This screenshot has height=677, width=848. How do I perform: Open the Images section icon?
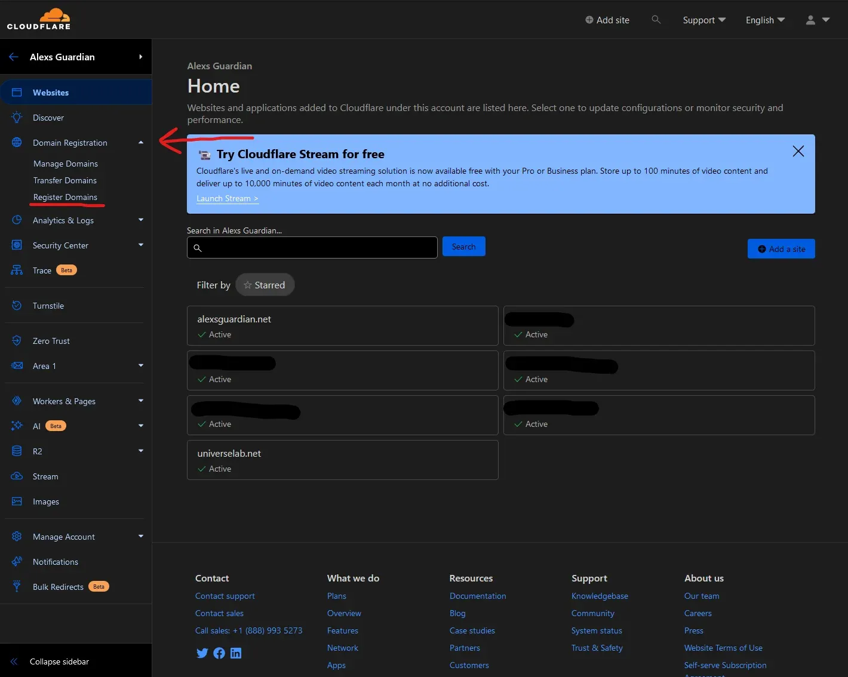pos(16,501)
